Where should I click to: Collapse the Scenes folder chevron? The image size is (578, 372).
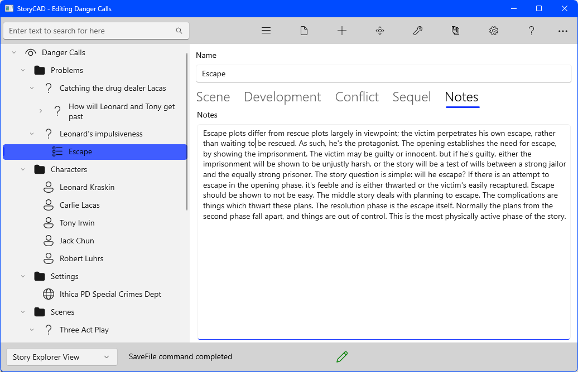[x=23, y=312]
